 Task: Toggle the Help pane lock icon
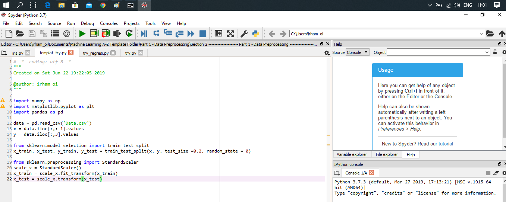click(495, 52)
